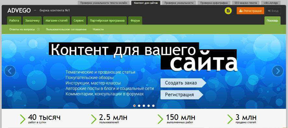Open the Сервис menu tab
Image resolution: width=288 pixels, height=128 pixels.
79,20
